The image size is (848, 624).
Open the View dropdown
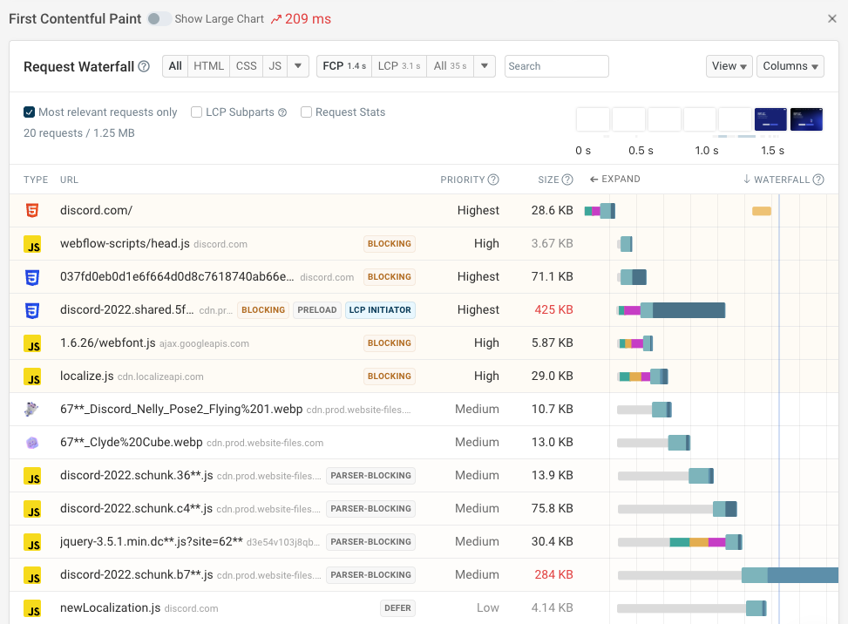click(729, 66)
